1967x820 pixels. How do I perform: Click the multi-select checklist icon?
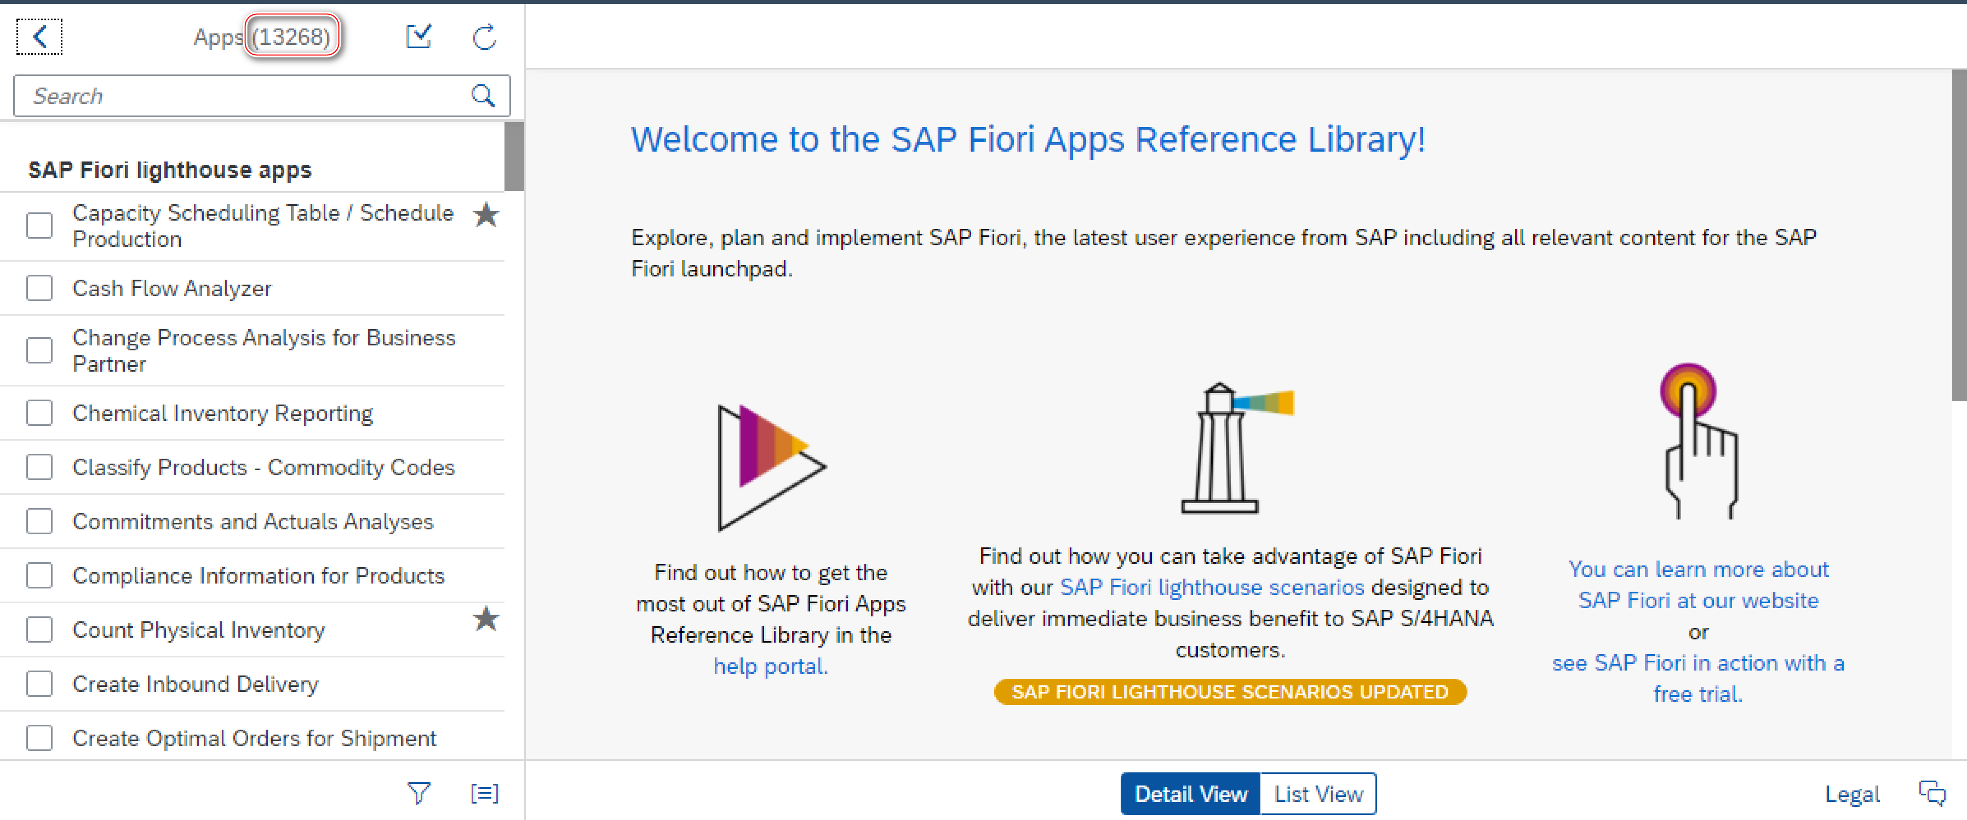[418, 37]
